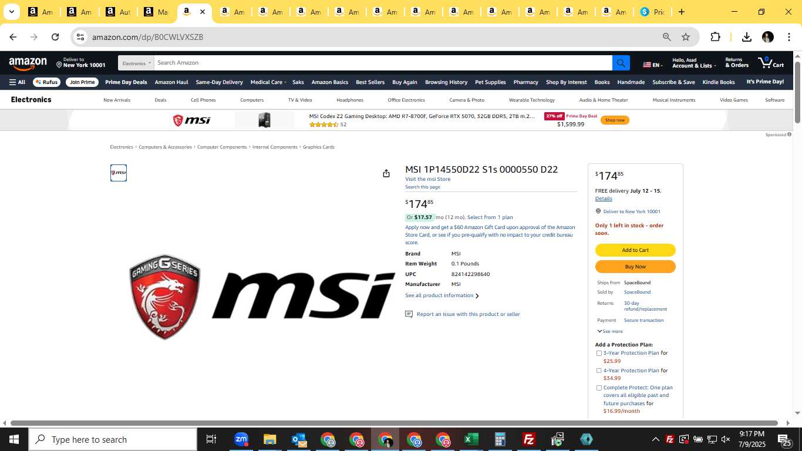Close the active Amazon tab
802x451 pixels.
[203, 12]
